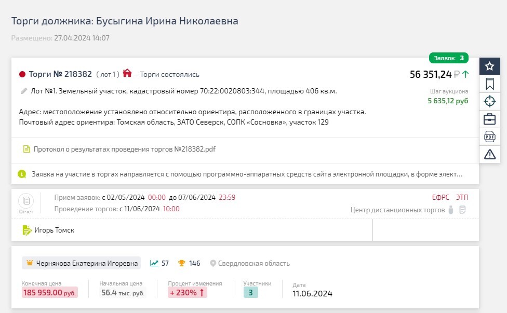Click auction step value 5 635,12 руб
The height and width of the screenshot is (313, 507).
click(x=448, y=101)
